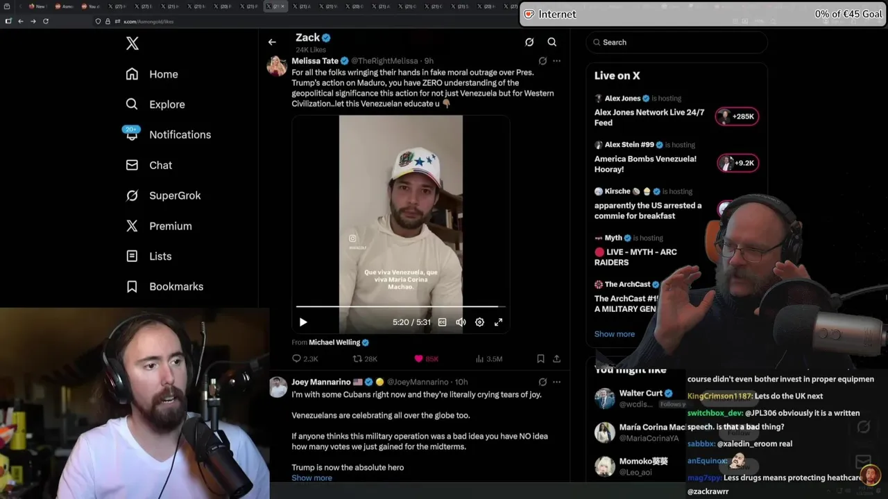Click the Internet donation goal bar
The width and height of the screenshot is (888, 499).
coord(703,14)
